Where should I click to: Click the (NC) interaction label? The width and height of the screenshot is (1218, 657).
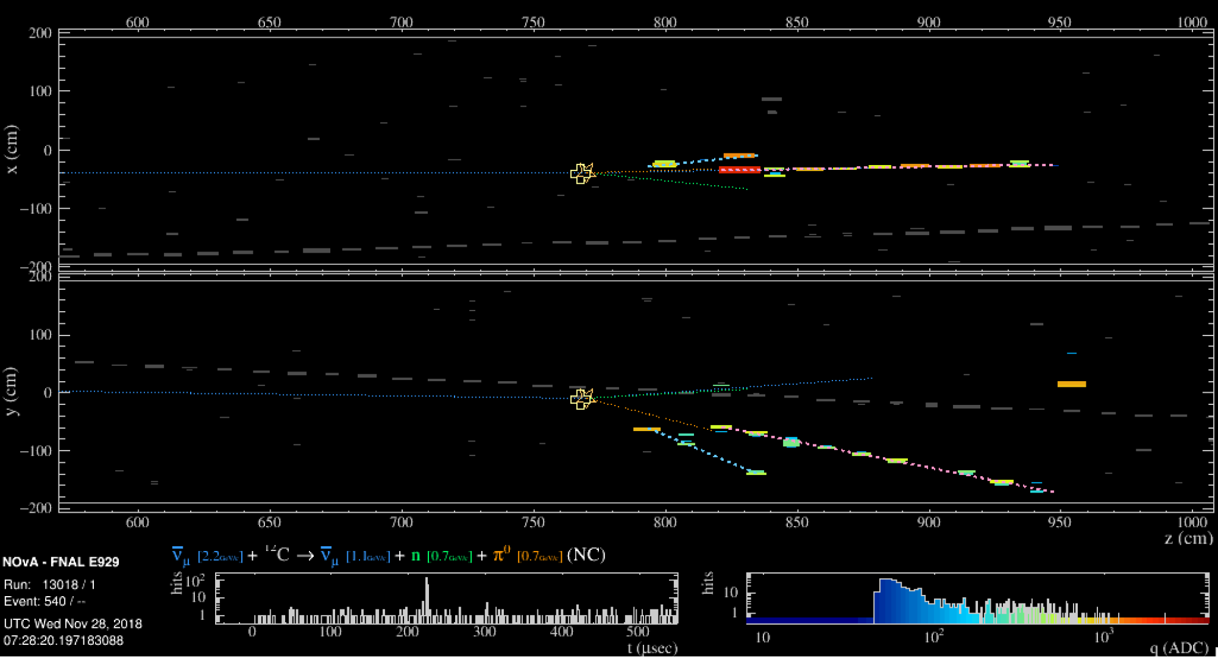click(586, 555)
